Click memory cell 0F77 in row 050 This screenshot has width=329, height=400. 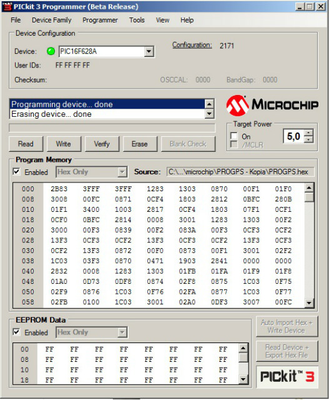click(283, 292)
